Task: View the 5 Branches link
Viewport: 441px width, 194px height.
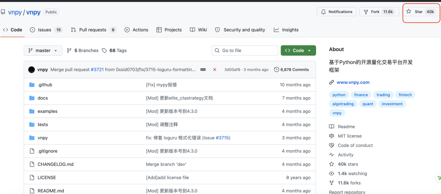Action: point(82,51)
